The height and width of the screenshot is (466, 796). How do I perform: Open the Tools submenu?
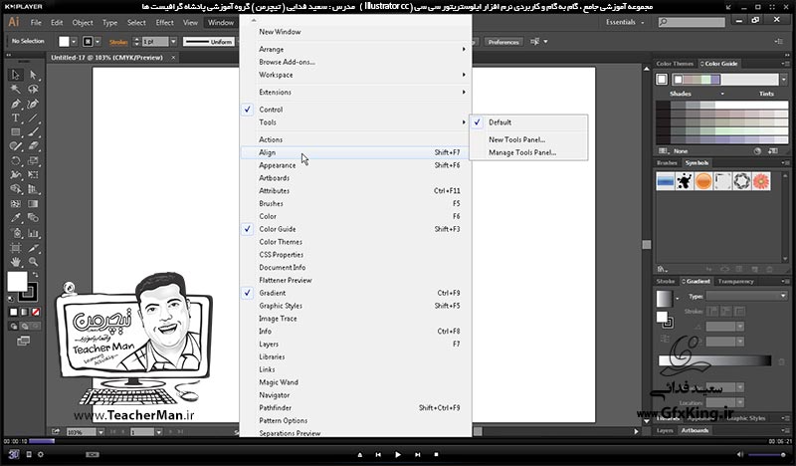pyautogui.click(x=355, y=122)
